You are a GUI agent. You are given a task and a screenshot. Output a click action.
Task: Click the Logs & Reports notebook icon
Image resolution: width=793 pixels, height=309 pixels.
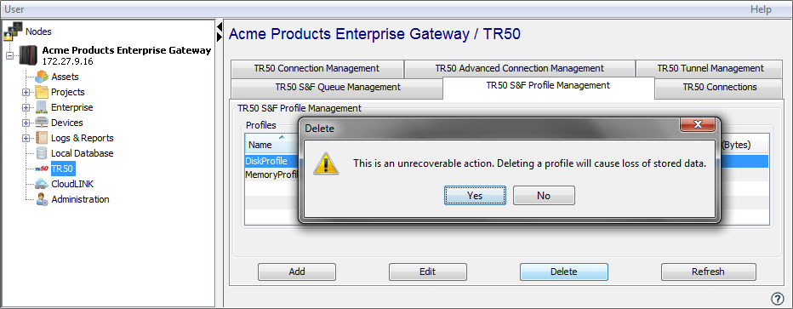[x=42, y=138]
